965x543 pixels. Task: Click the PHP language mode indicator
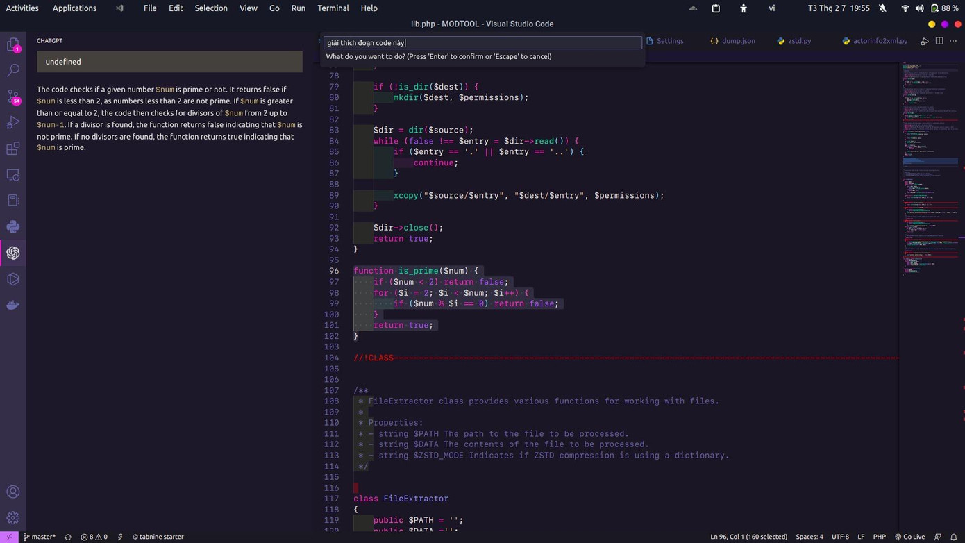[x=879, y=536]
